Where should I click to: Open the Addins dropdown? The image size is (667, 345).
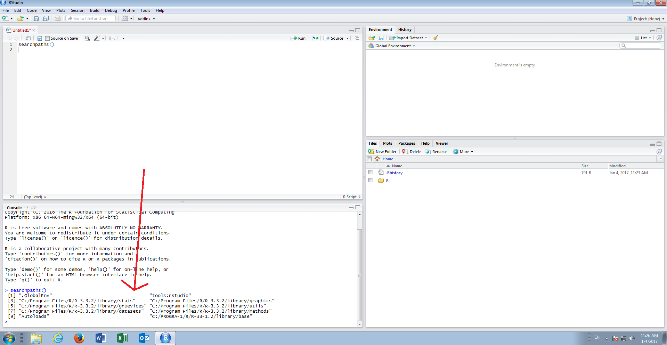click(146, 19)
